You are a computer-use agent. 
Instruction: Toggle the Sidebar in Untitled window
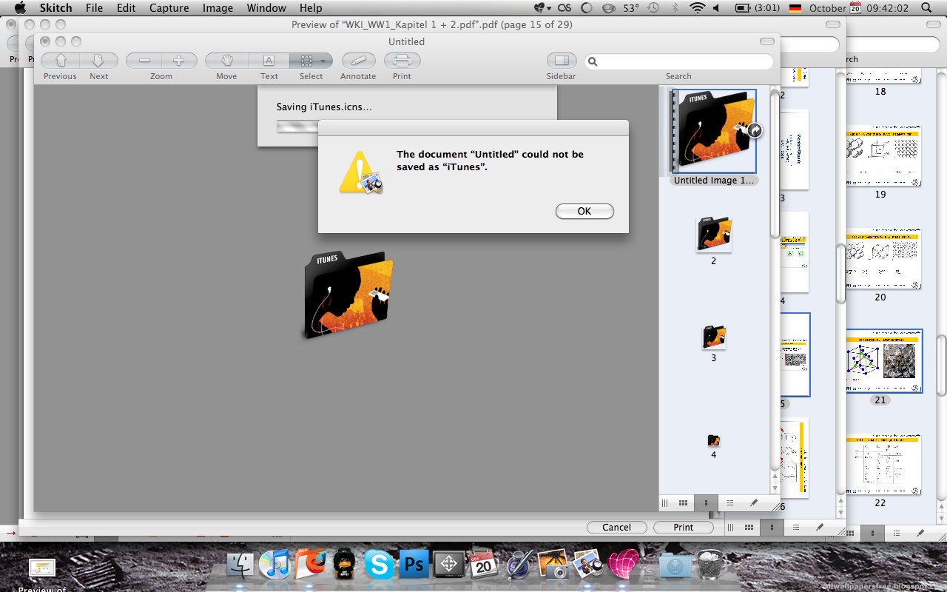click(x=562, y=61)
